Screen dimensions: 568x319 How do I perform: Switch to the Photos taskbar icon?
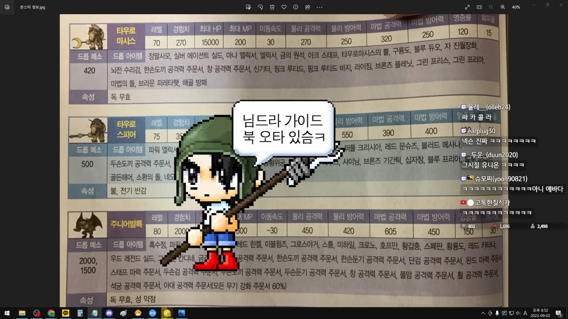[181, 313]
